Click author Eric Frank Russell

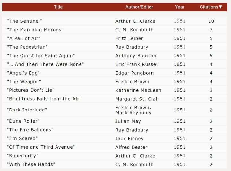pyautogui.click(x=137, y=64)
